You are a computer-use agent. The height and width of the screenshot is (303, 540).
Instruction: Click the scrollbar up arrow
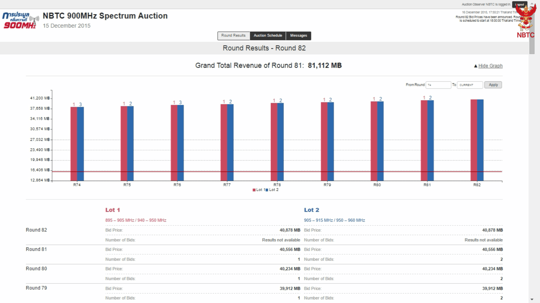click(532, 4)
